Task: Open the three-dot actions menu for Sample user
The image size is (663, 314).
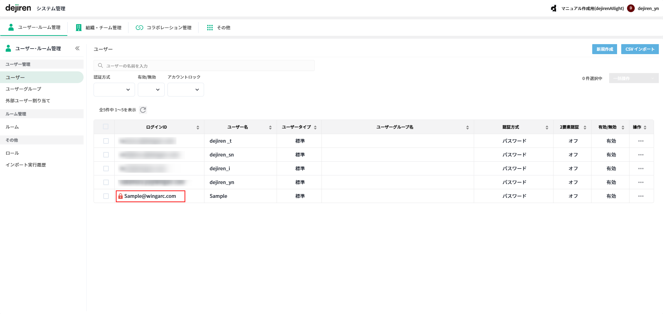Action: click(641, 196)
